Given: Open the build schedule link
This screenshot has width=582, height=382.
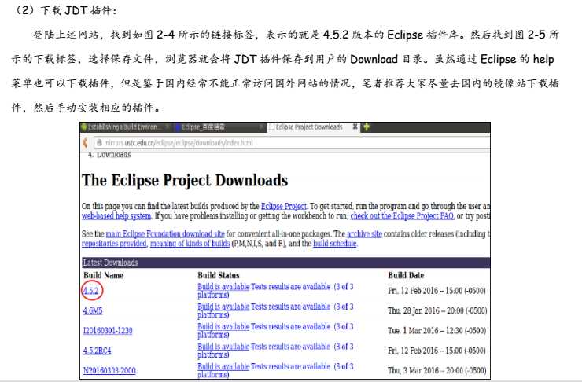Looking at the screenshot, I should point(335,244).
